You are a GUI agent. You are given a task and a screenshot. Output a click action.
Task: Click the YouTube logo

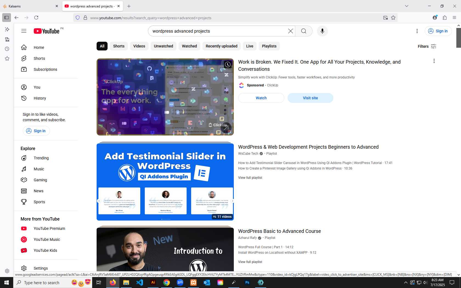[46, 31]
